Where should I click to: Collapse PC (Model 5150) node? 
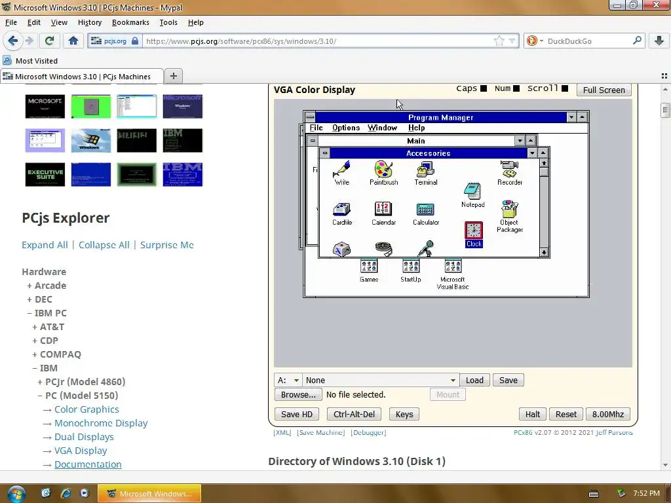click(77, 396)
